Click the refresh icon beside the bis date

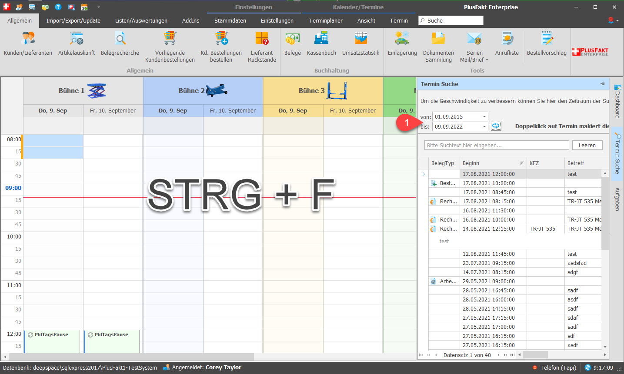pos(496,126)
